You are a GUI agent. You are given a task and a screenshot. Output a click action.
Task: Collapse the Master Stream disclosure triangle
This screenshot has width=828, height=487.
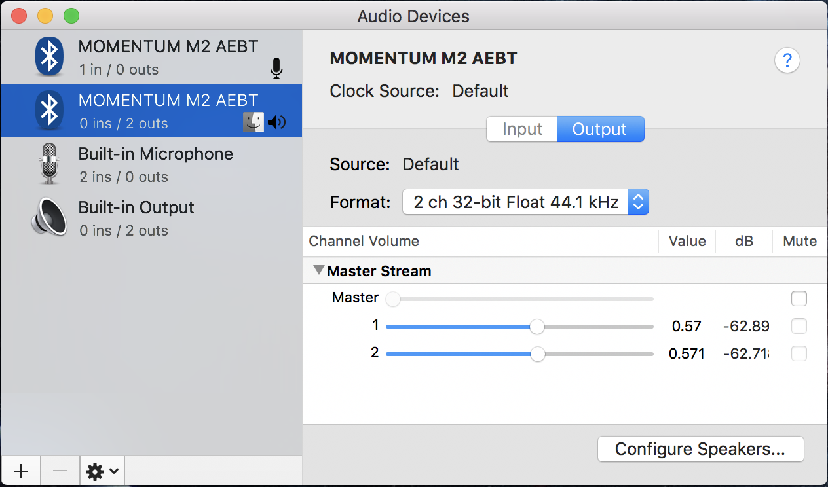pos(319,270)
